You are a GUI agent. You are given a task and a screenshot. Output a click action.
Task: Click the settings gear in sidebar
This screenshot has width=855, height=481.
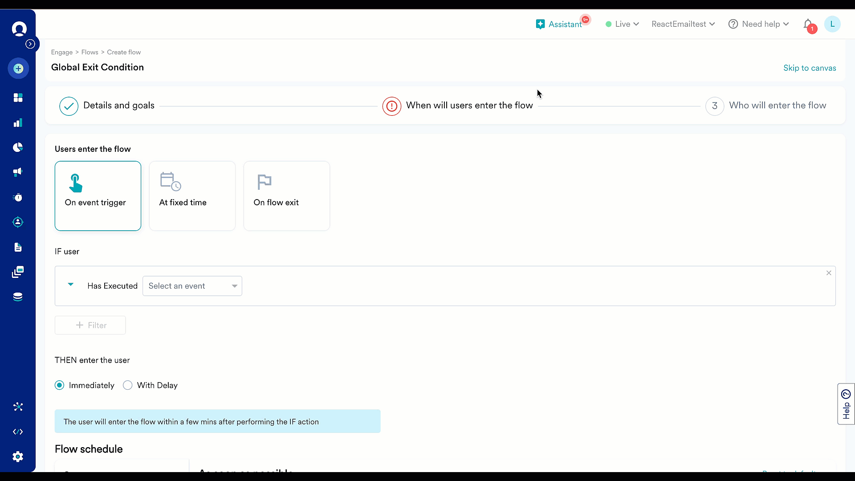(18, 457)
